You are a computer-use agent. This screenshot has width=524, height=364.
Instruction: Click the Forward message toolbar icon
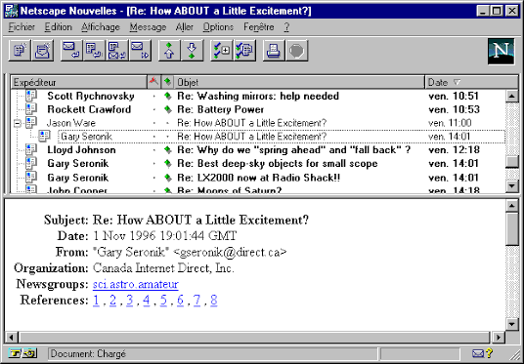pos(140,51)
